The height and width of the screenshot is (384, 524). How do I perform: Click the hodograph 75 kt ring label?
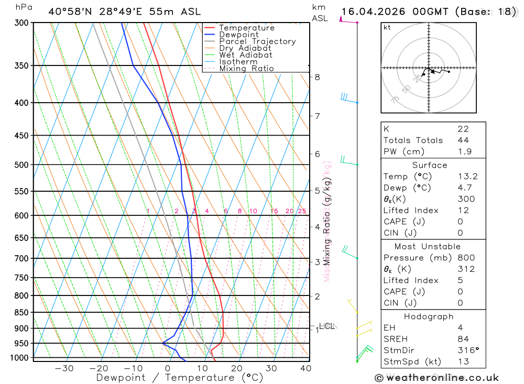[x=395, y=100]
